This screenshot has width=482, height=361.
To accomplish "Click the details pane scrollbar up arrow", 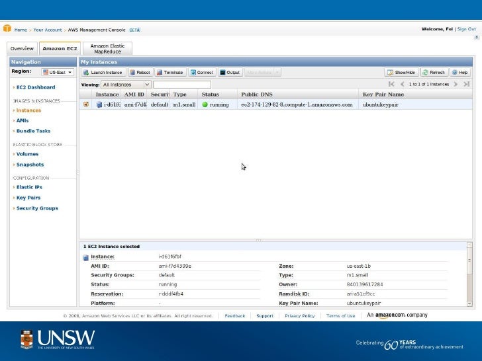I will pos(469,245).
